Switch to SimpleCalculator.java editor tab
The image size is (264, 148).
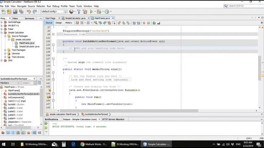(x=75, y=18)
